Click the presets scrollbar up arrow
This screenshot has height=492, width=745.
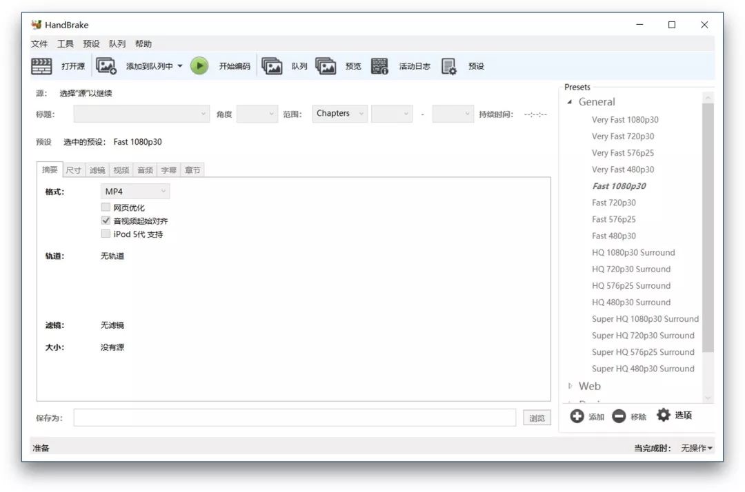click(708, 98)
